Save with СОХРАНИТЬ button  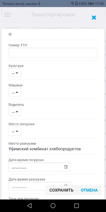point(61,190)
